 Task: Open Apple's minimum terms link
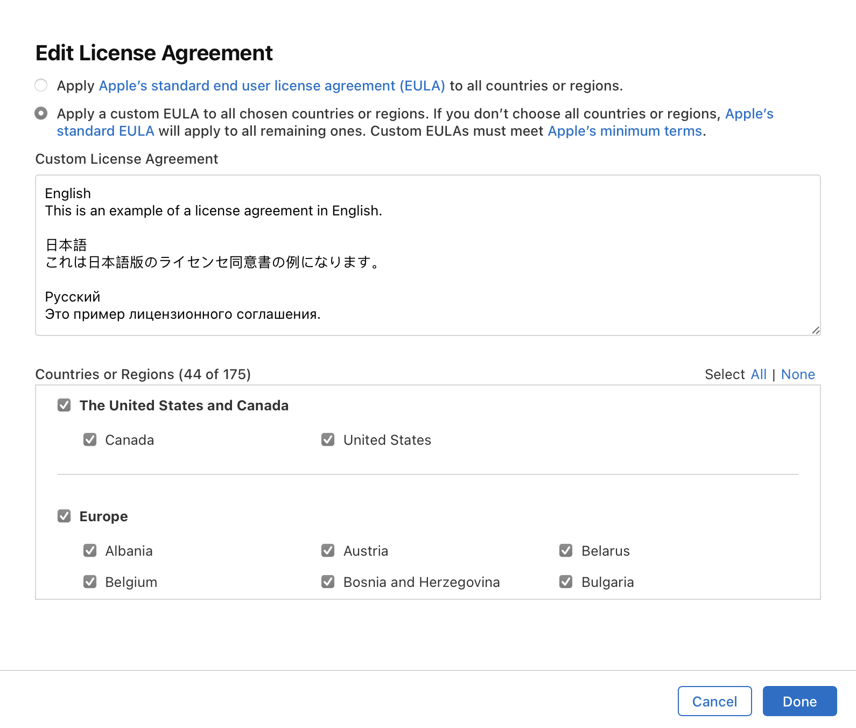[625, 131]
